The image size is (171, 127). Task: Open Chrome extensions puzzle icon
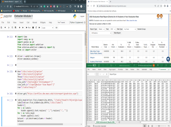coord(70,6)
